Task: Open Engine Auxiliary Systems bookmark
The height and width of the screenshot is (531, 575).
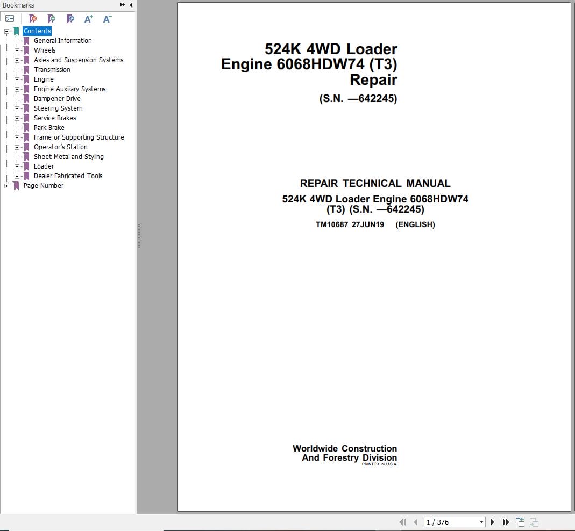Action: (x=70, y=89)
